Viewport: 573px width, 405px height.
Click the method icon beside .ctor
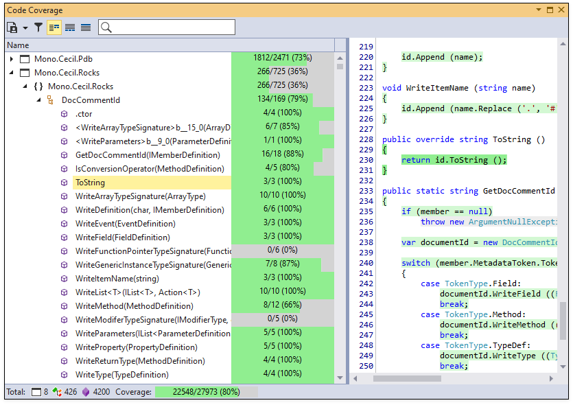tap(65, 114)
